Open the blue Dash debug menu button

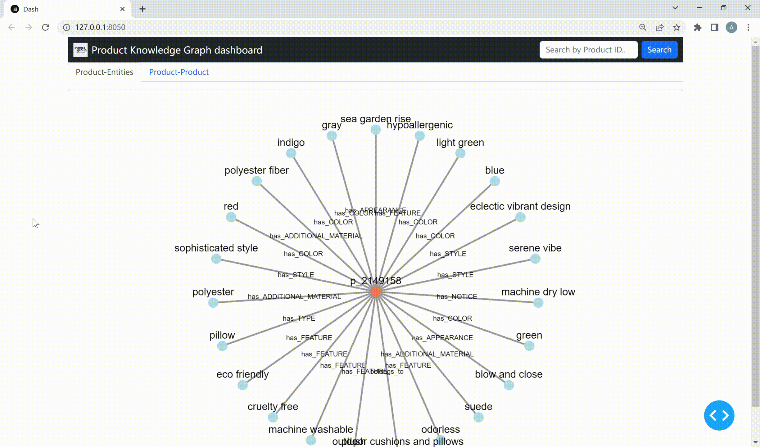tap(719, 415)
